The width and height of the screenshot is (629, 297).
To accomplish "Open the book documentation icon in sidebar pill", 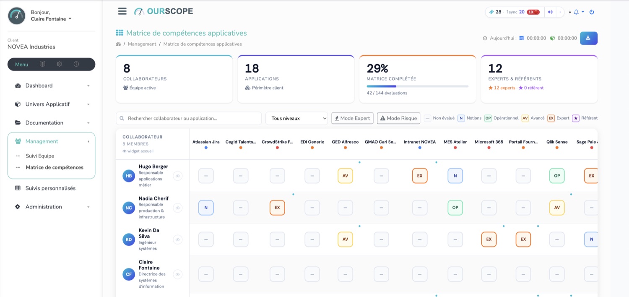I will [x=42, y=64].
